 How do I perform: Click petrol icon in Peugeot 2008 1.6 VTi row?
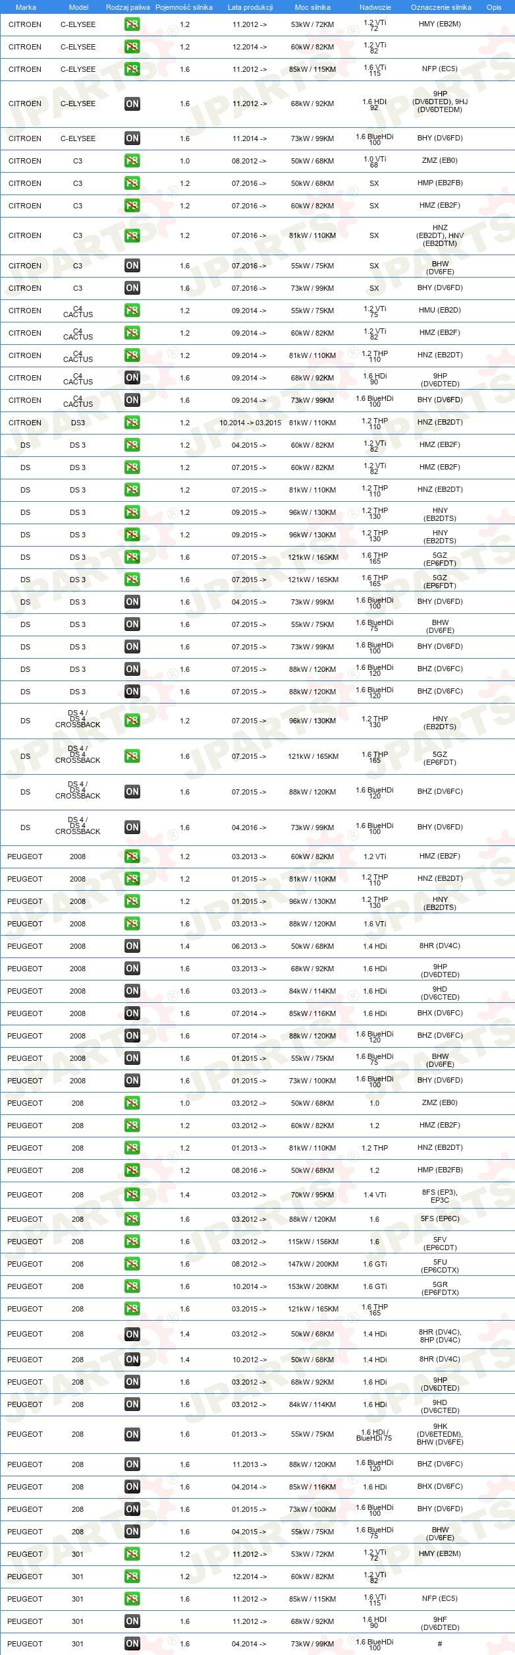[x=132, y=924]
